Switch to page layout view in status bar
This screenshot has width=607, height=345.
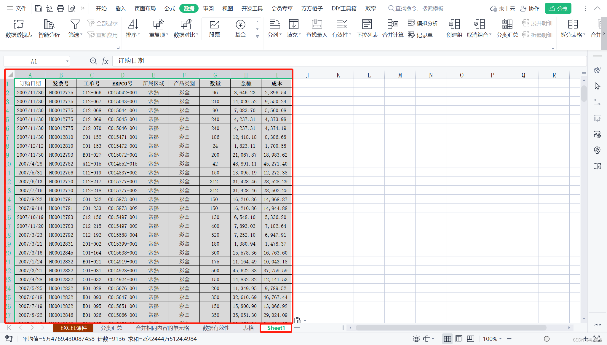coord(459,339)
